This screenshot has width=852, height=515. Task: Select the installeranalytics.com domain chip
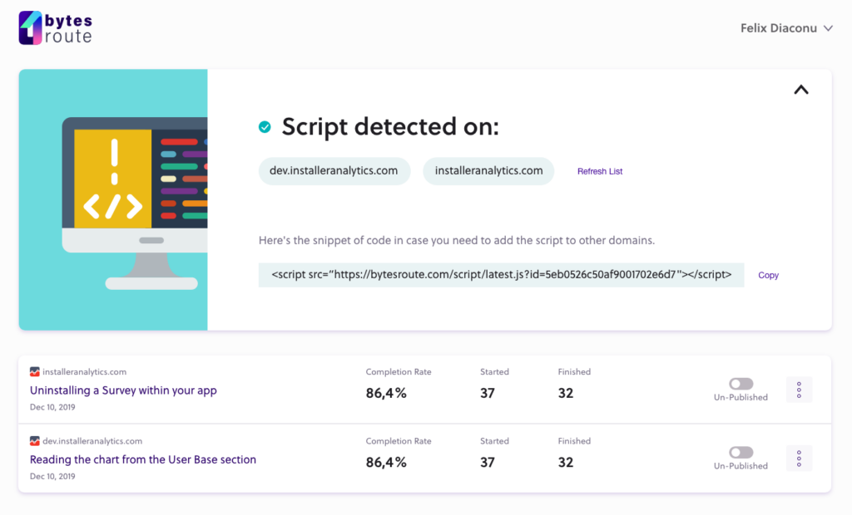tap(488, 171)
